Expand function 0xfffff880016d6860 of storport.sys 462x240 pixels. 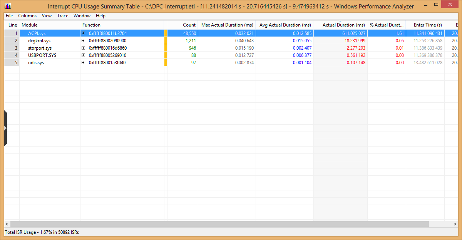(83, 48)
